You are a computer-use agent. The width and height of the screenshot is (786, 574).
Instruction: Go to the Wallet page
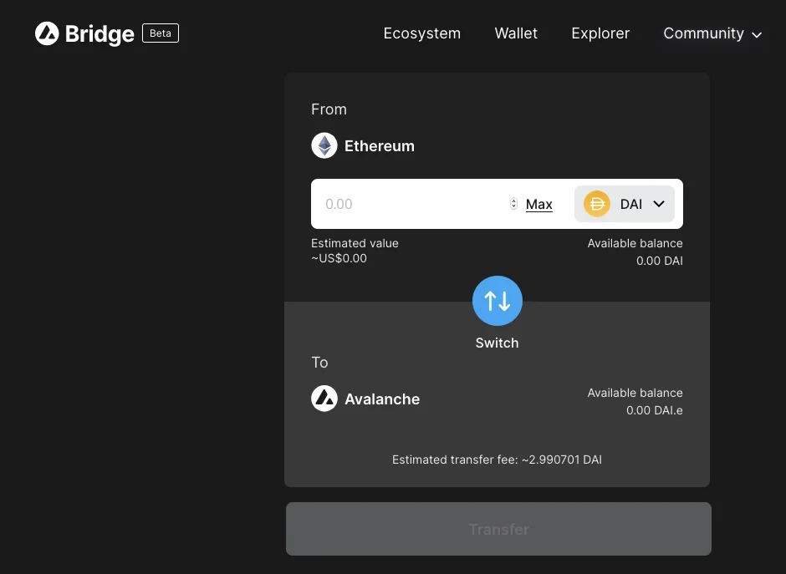516,33
